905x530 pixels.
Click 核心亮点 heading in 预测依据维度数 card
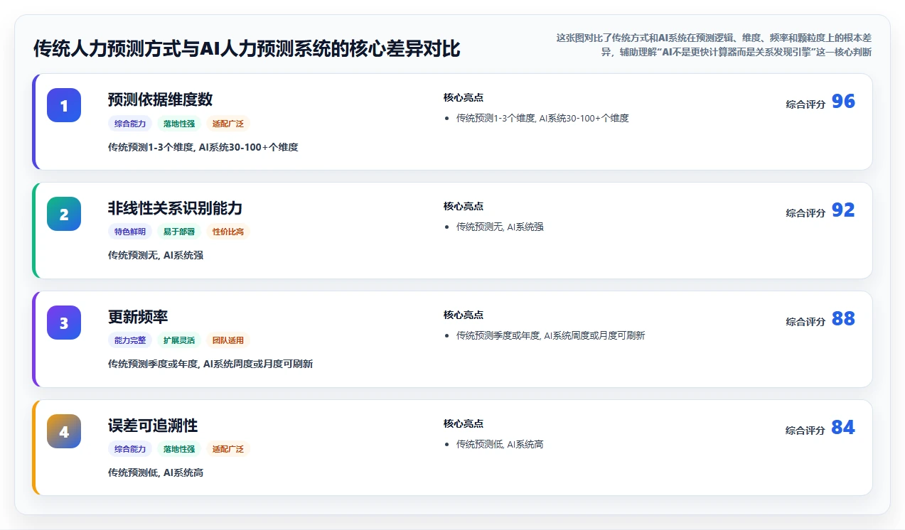(x=464, y=97)
